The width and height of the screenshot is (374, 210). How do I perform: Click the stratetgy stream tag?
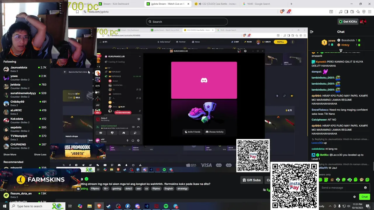(x=182, y=189)
